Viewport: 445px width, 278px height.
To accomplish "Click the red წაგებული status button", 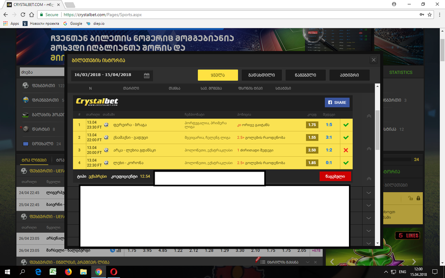I will coord(335,176).
